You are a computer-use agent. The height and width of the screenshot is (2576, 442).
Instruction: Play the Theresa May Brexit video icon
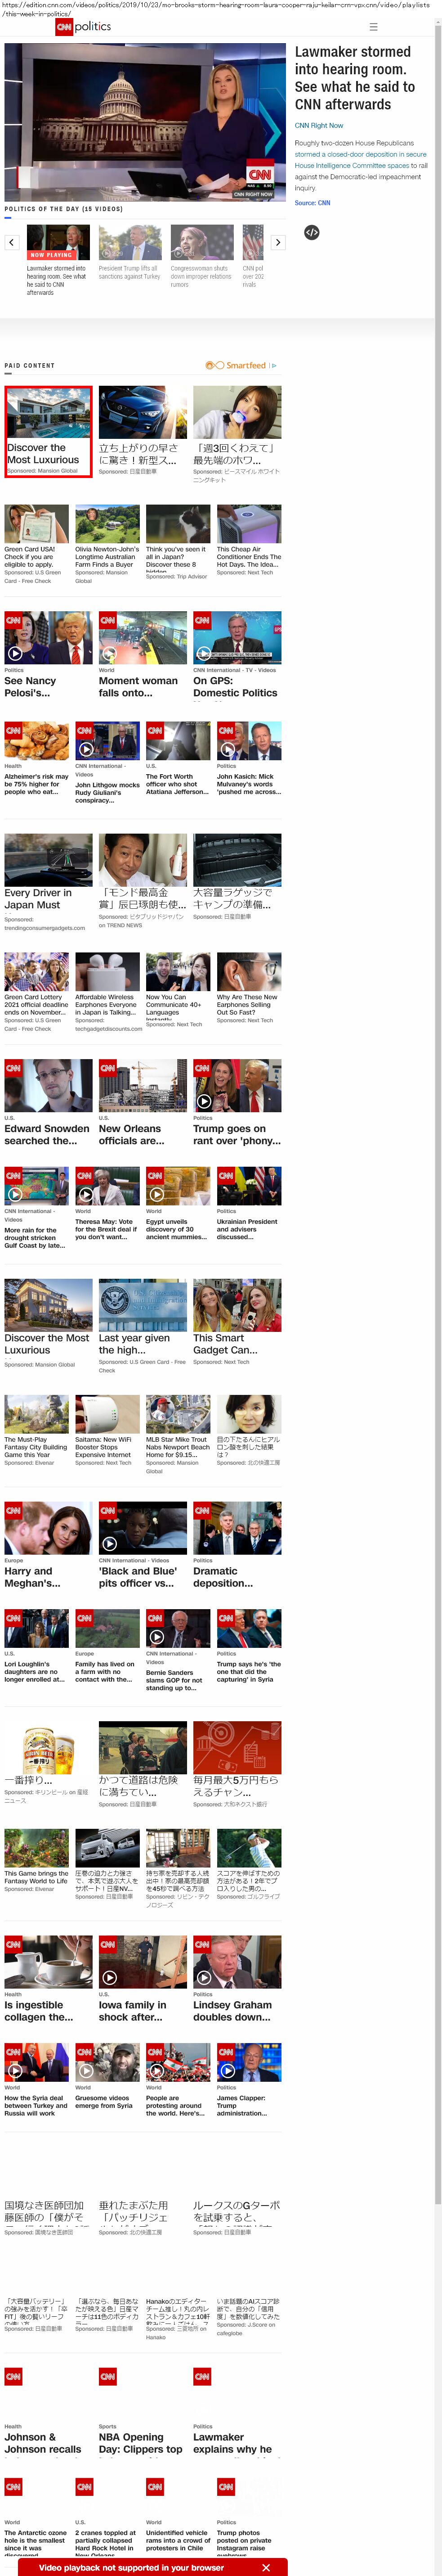tap(86, 1194)
